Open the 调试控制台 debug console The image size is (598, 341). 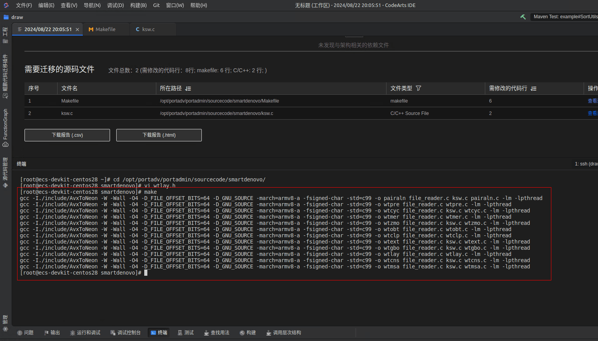pyautogui.click(x=126, y=332)
